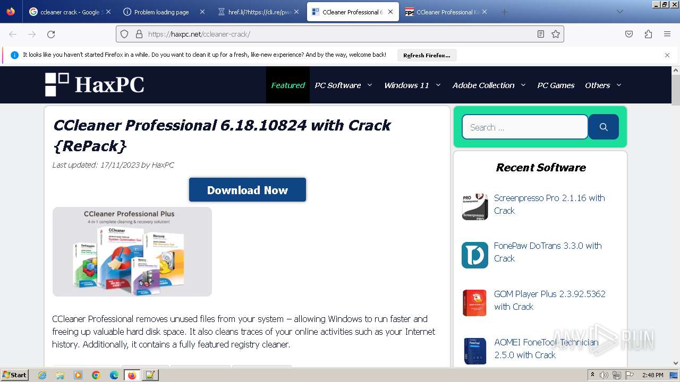This screenshot has height=382, width=680.
Task: Open the PC Software menu
Action: [x=338, y=85]
